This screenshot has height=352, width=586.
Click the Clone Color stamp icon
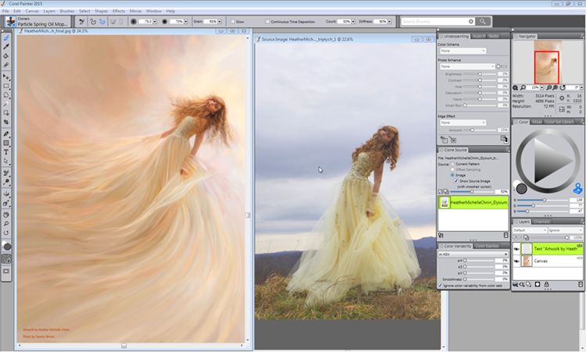click(579, 188)
